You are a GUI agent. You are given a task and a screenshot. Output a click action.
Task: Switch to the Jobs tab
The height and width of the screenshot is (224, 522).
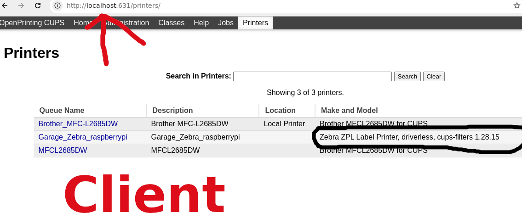pos(225,23)
